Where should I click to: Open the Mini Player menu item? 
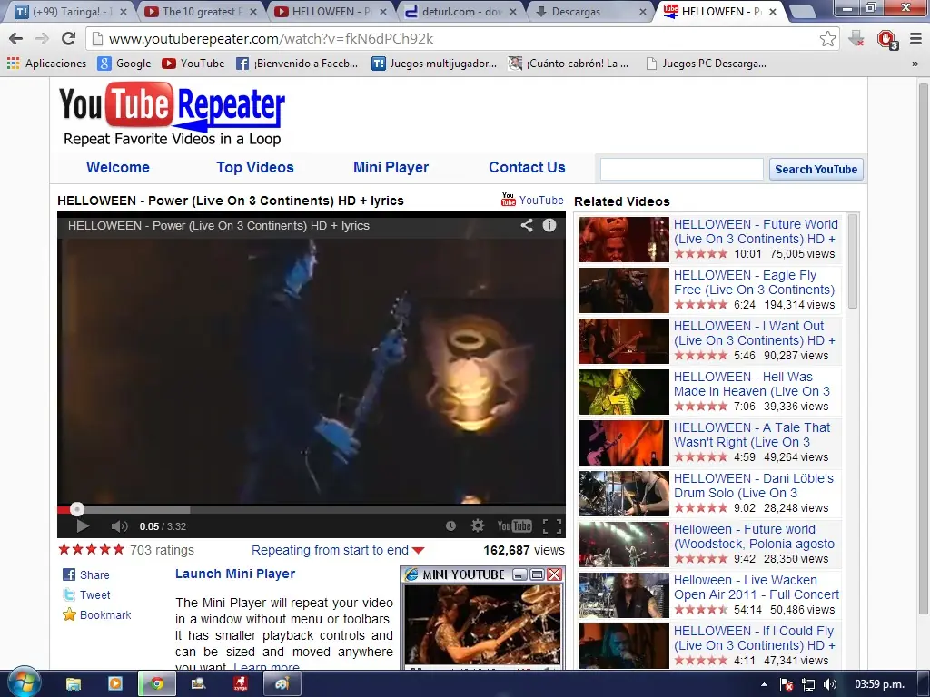pyautogui.click(x=391, y=167)
